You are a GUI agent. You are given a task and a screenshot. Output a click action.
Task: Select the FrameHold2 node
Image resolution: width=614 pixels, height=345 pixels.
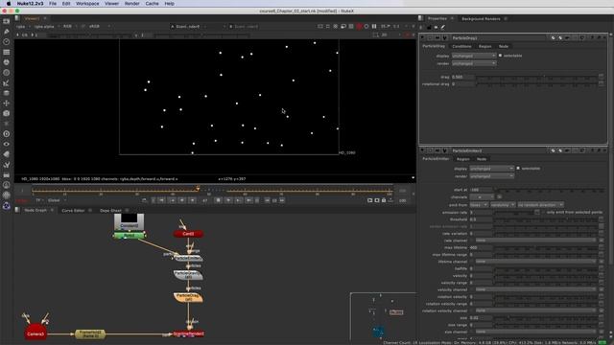(90, 333)
